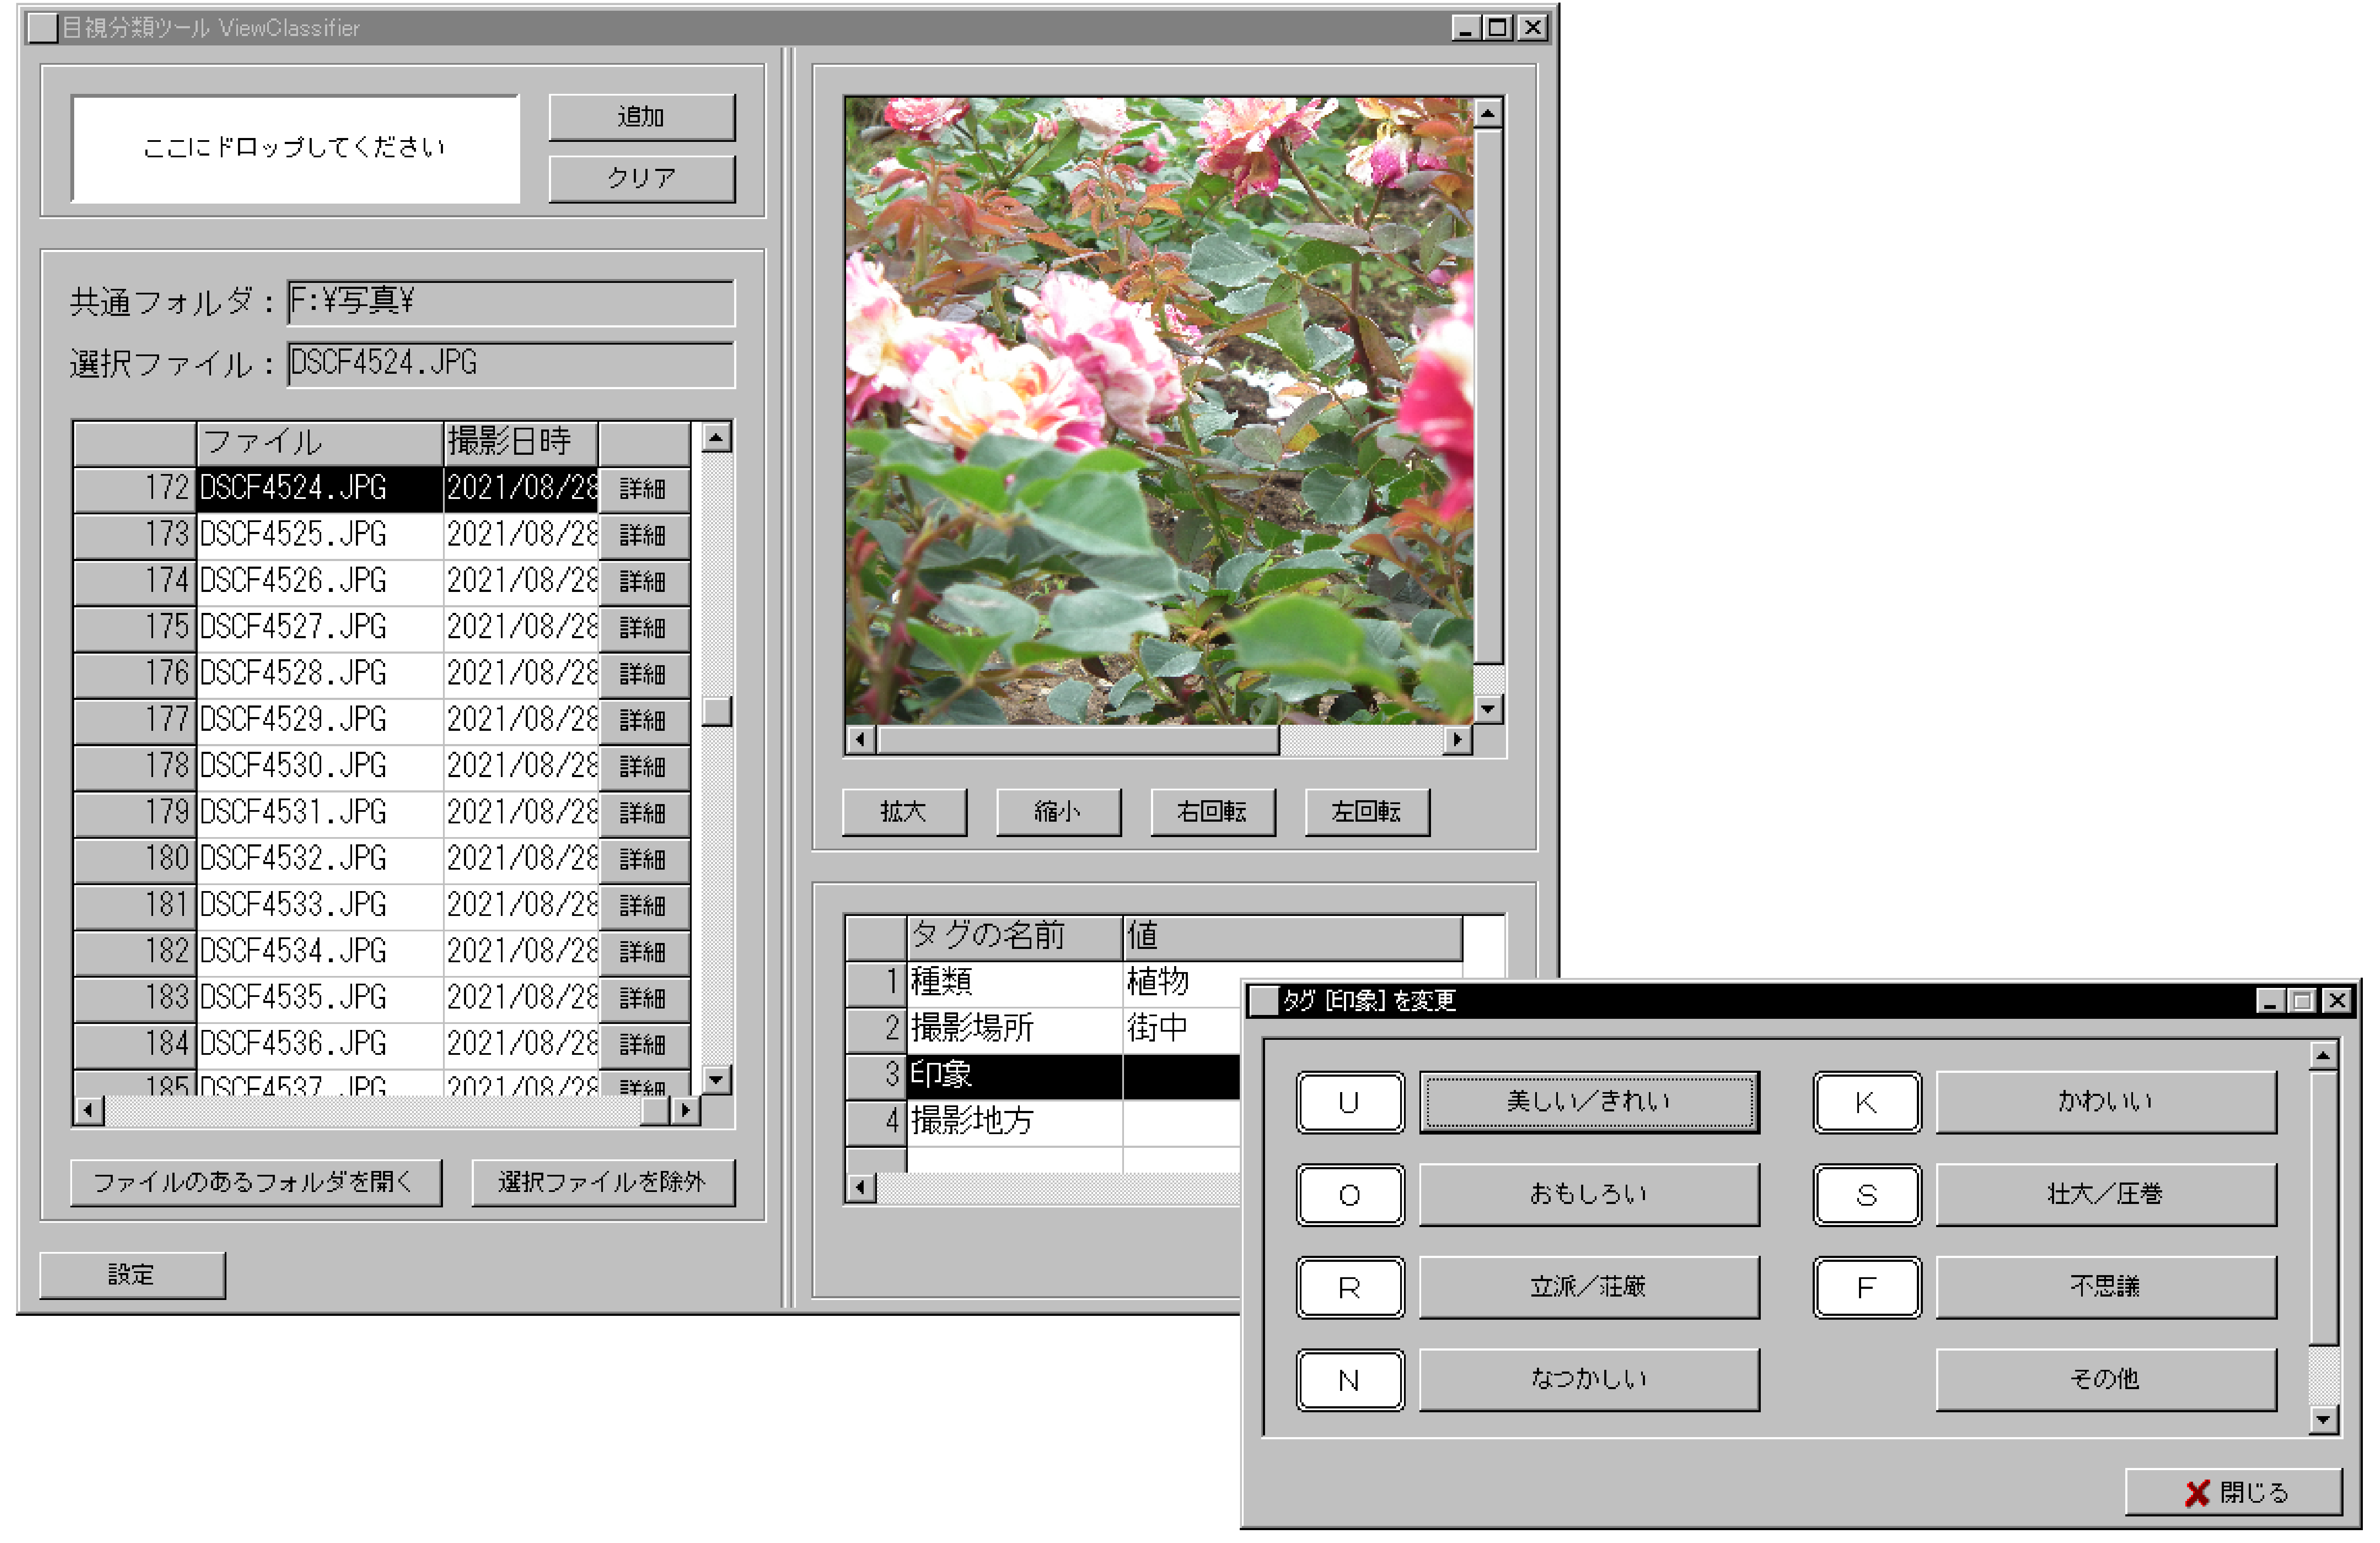Screen dimensions: 2380x1543
Task: Click the U shortcut key button
Action: pyautogui.click(x=1350, y=1103)
